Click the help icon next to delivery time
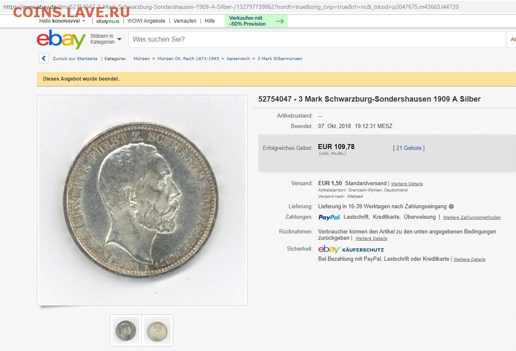This screenshot has width=516, height=351. point(451,207)
